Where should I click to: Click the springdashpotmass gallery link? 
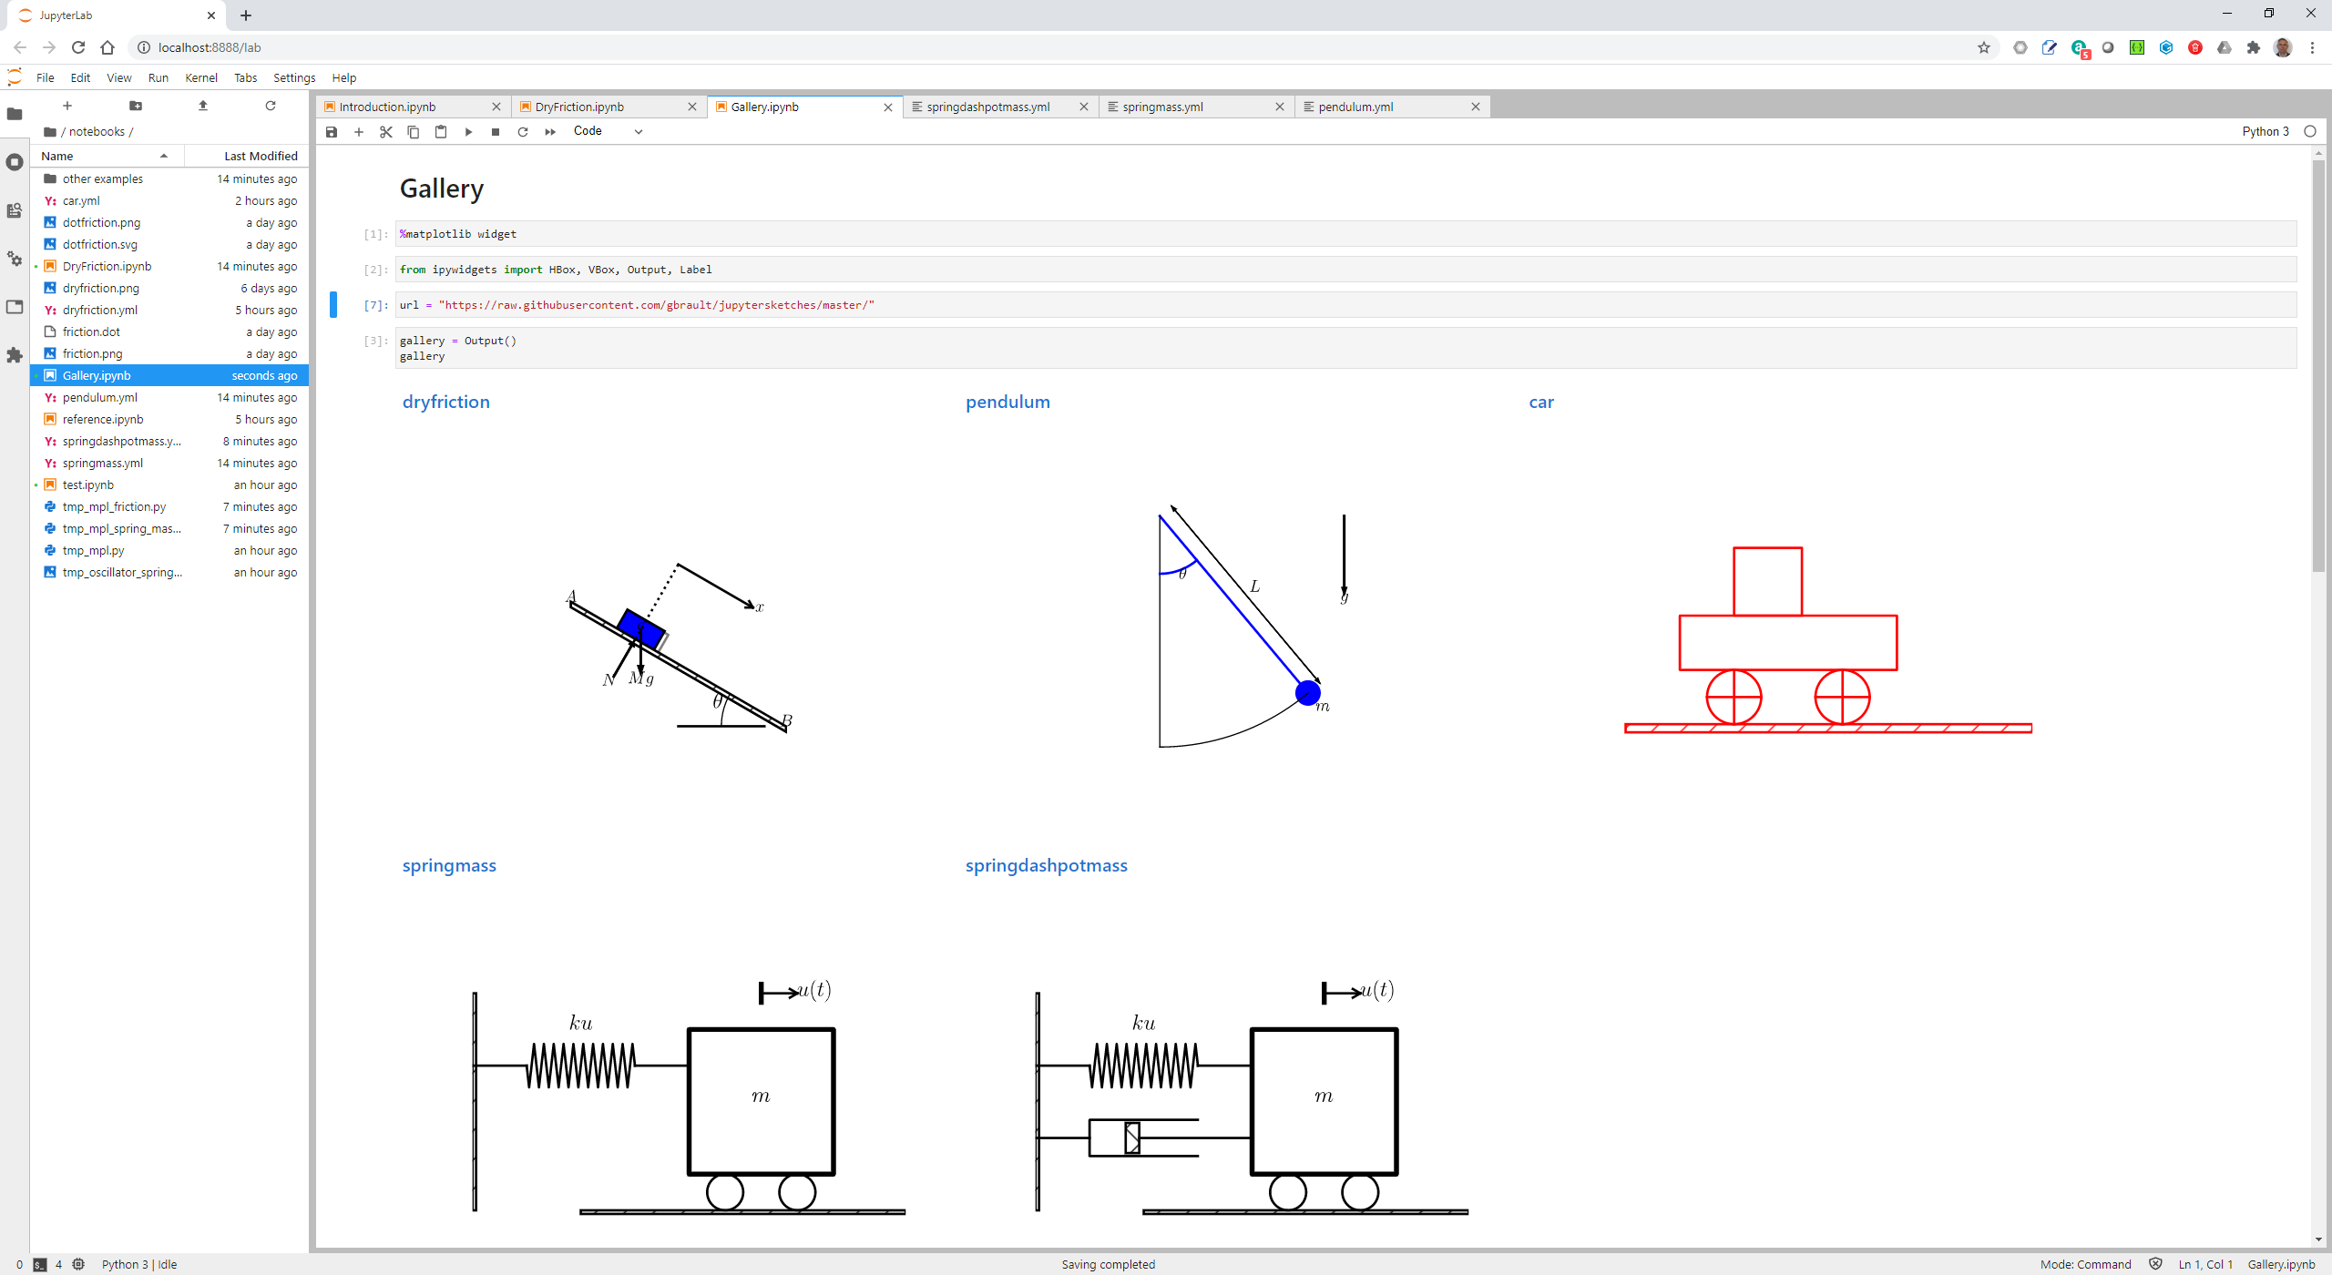pos(1046,865)
